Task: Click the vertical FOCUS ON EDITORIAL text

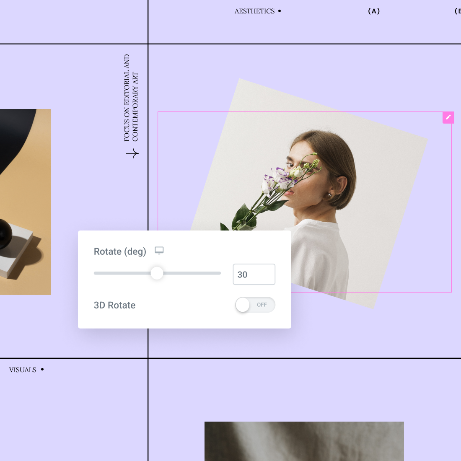Action: pos(131,98)
